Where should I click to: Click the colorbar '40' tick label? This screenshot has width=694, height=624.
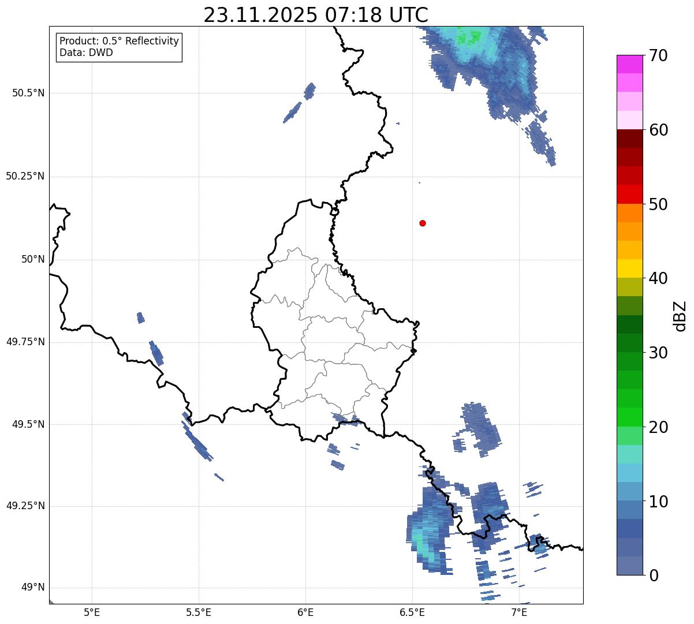coord(659,279)
